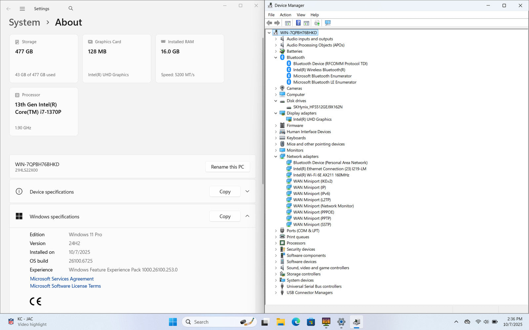Click the Settings search magnifier icon
The width and height of the screenshot is (529, 330).
(x=71, y=9)
